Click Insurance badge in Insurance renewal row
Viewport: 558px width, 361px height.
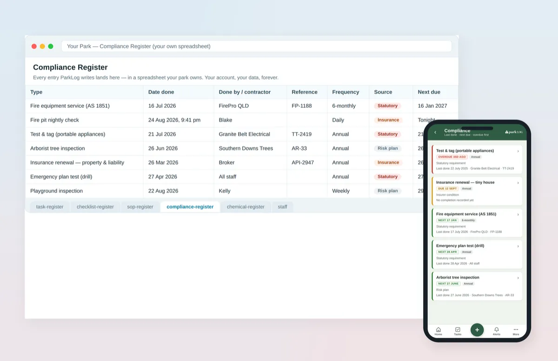388,163
